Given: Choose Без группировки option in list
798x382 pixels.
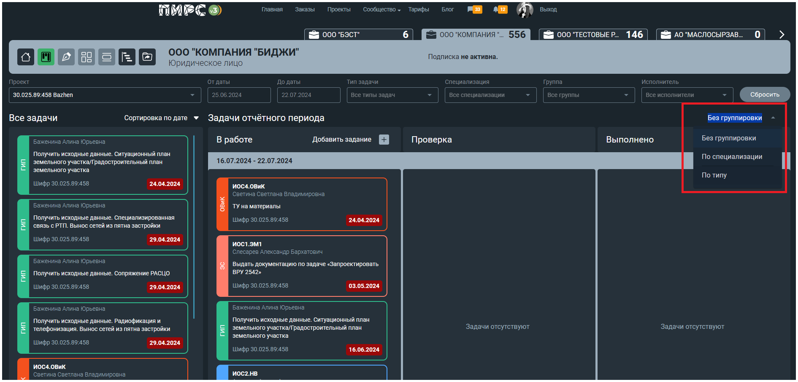Looking at the screenshot, I should [x=737, y=138].
